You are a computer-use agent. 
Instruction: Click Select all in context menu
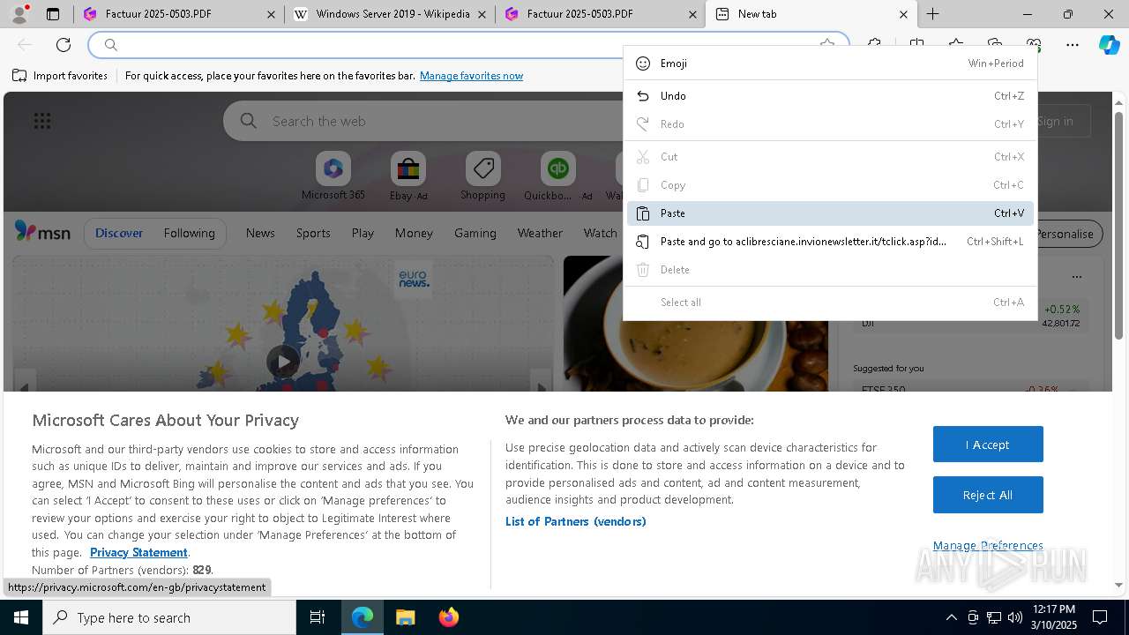[830, 303]
